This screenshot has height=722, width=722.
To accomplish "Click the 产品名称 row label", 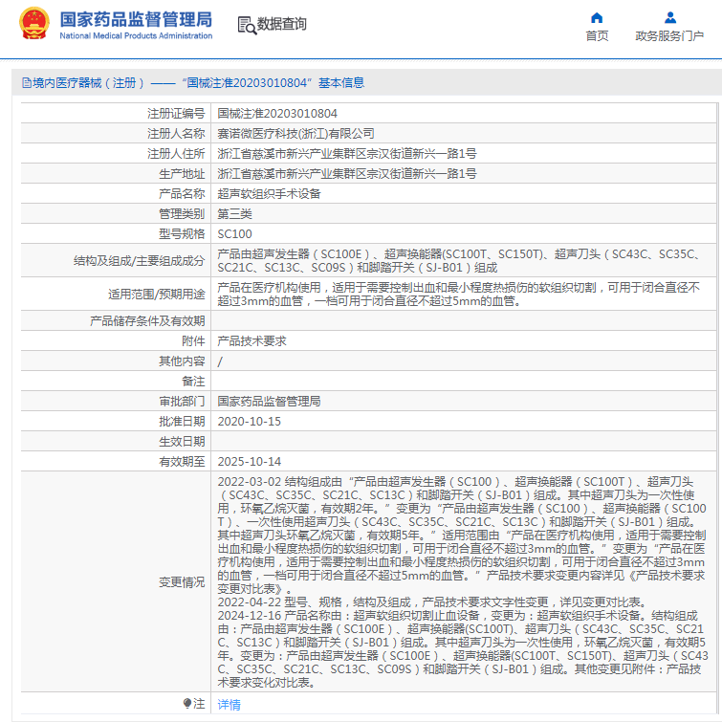I will [x=182, y=193].
